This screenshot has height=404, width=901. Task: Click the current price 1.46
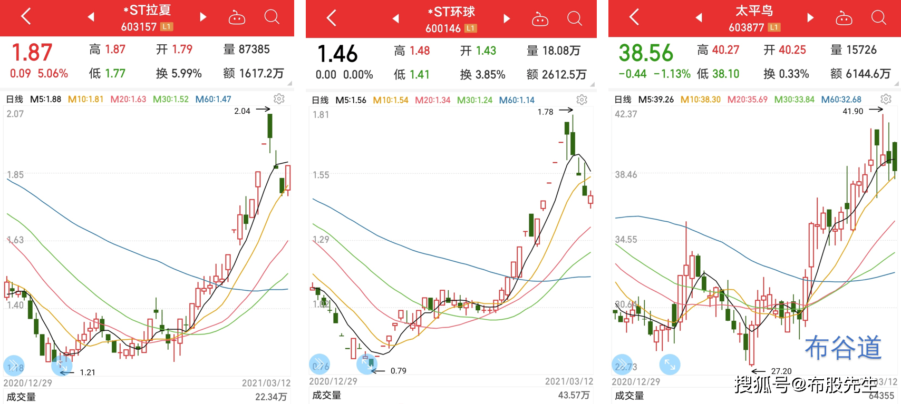point(338,54)
